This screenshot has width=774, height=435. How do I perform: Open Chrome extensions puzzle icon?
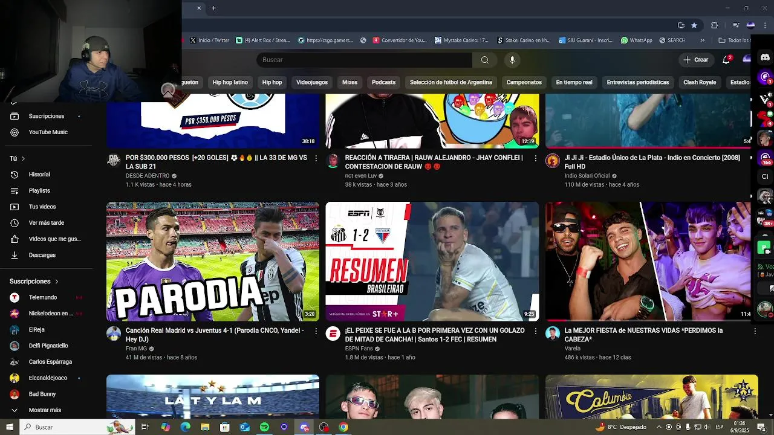pos(715,25)
